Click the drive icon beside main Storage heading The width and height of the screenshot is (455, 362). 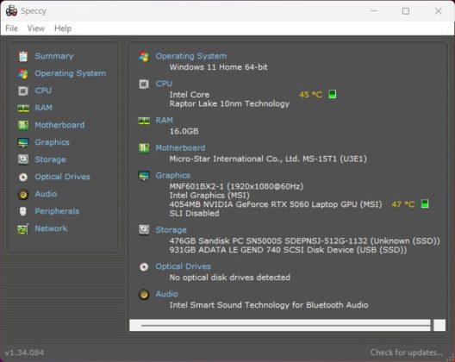click(144, 229)
